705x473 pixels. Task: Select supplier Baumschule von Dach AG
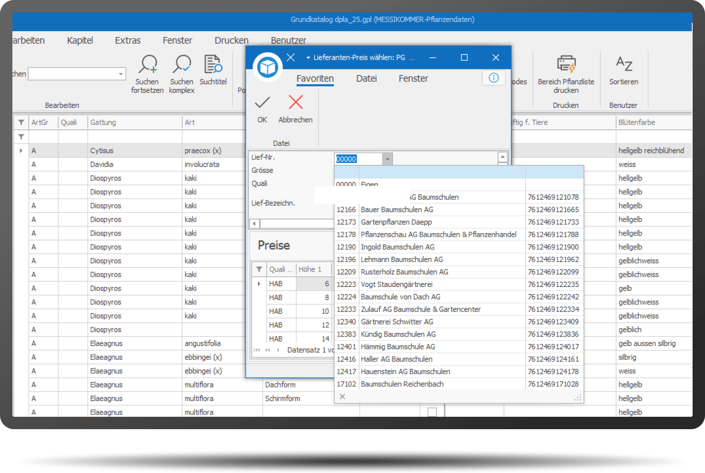(x=458, y=296)
